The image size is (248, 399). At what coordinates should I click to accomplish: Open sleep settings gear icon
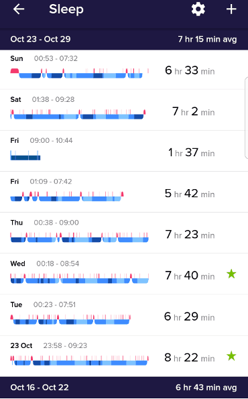tap(198, 9)
